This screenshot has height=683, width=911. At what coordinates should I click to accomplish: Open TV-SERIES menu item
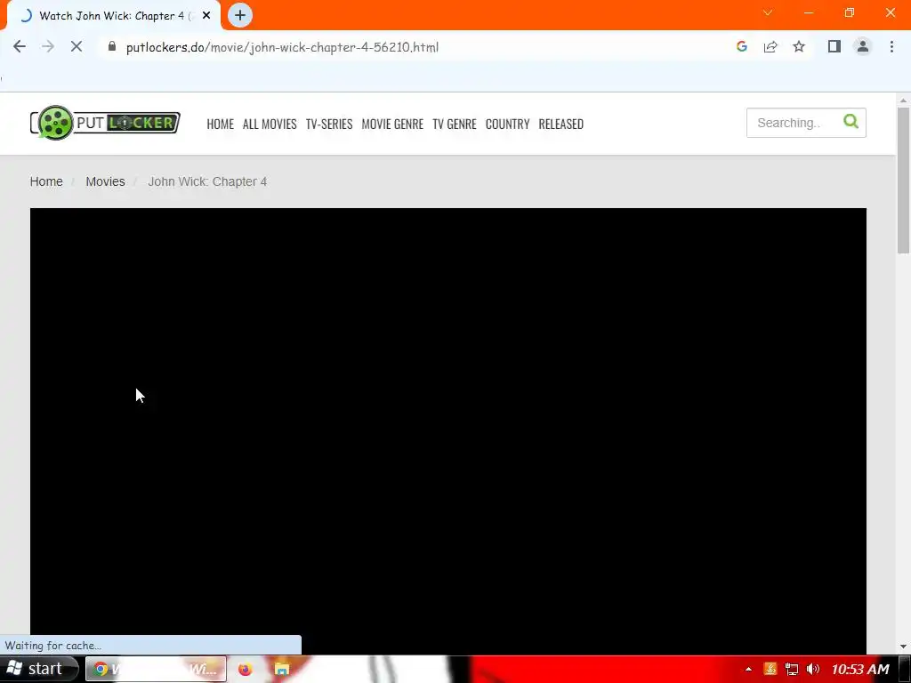pyautogui.click(x=329, y=124)
